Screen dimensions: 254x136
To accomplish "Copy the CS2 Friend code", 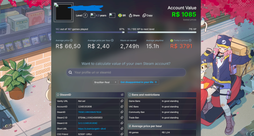I will (122, 134).
